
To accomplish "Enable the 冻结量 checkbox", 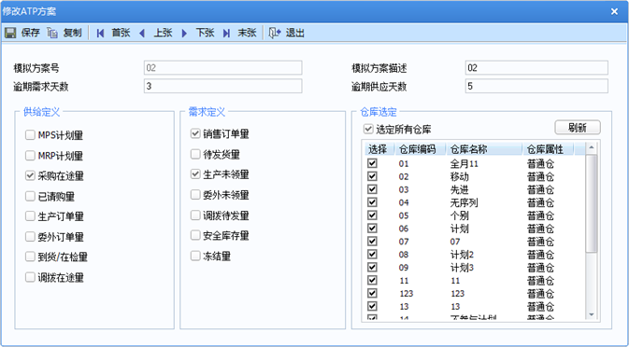I will tap(195, 256).
